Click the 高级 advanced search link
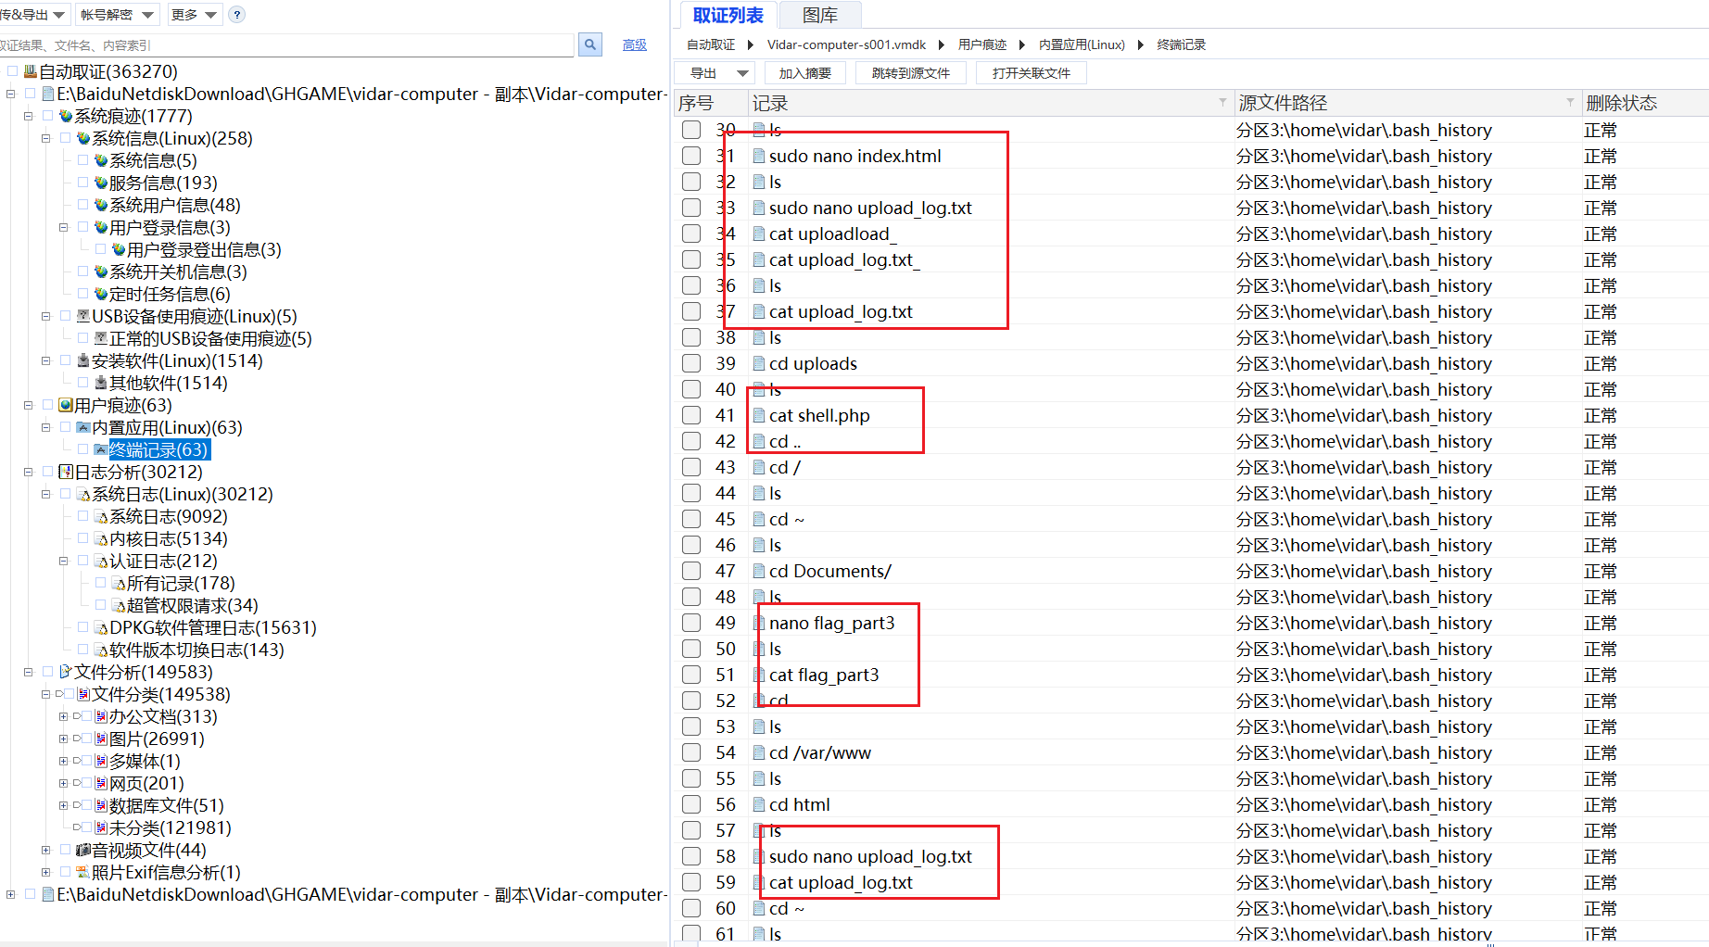1709x947 pixels. point(635,44)
